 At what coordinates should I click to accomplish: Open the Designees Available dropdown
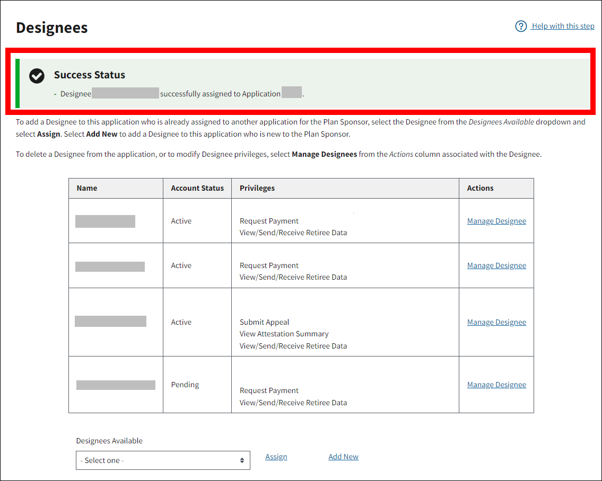coord(163,460)
